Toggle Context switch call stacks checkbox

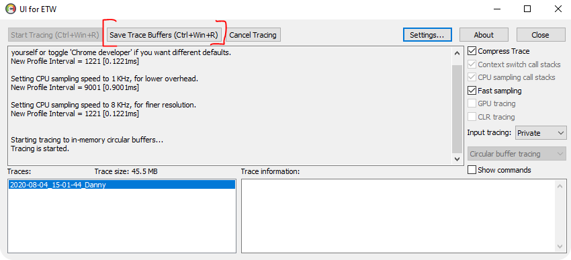click(472, 64)
